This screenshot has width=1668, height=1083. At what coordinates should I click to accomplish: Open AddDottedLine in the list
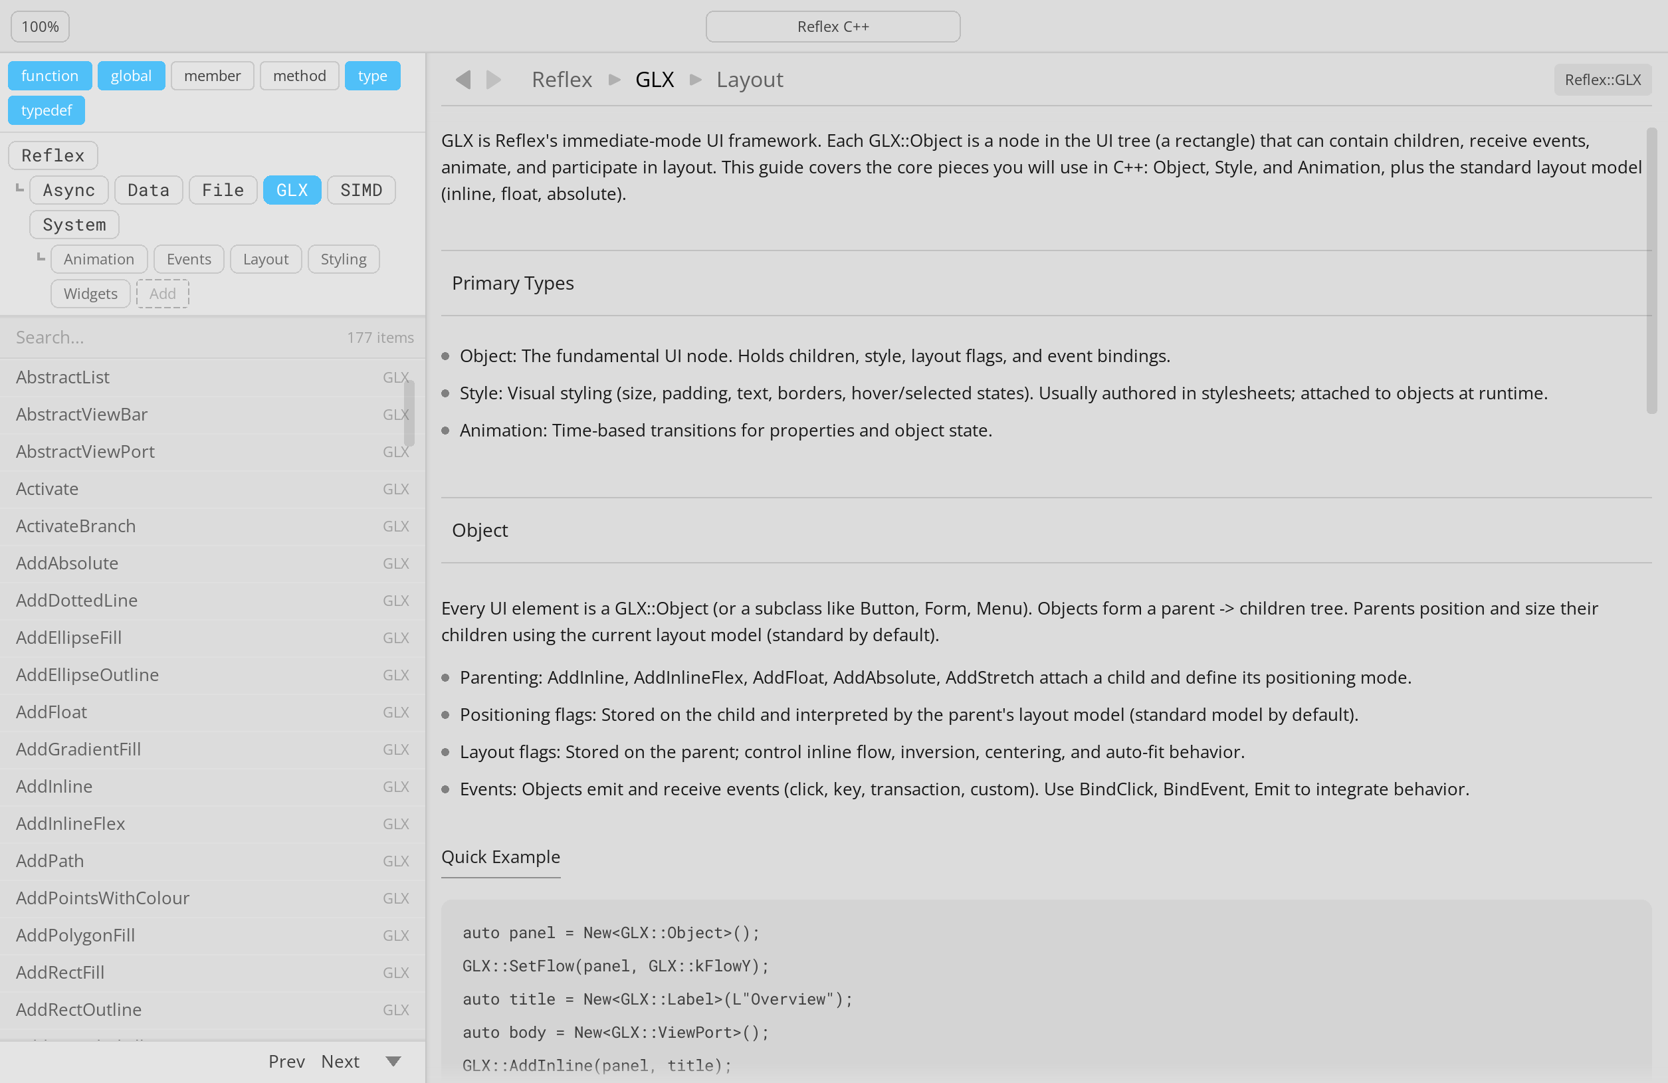[x=213, y=600]
